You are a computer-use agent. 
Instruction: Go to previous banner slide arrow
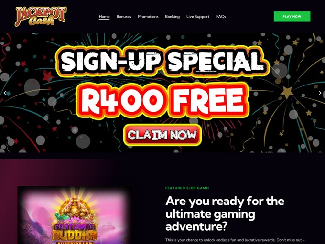pyautogui.click(x=5, y=93)
